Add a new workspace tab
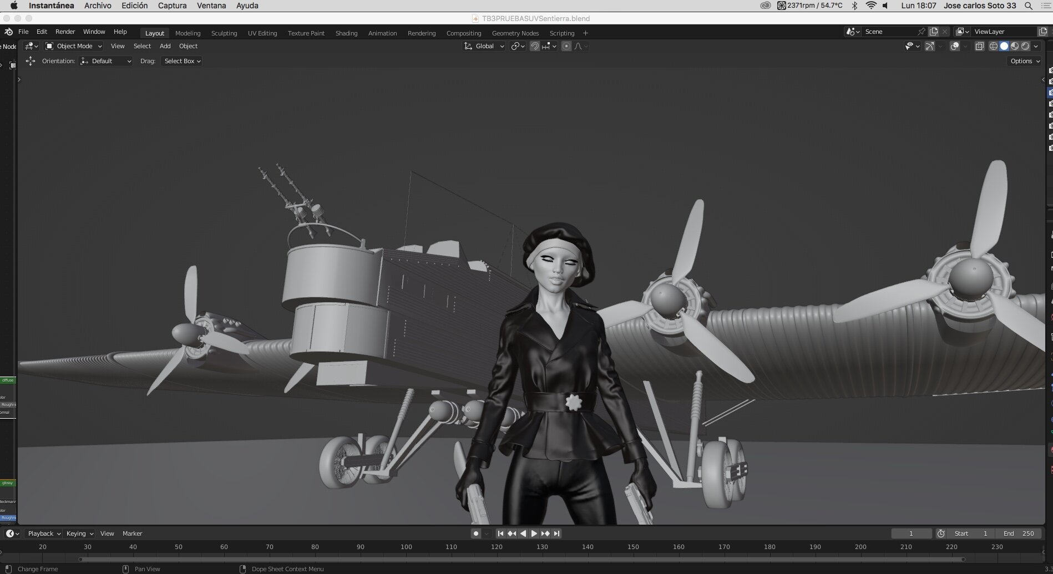Viewport: 1053px width, 574px height. coord(585,33)
